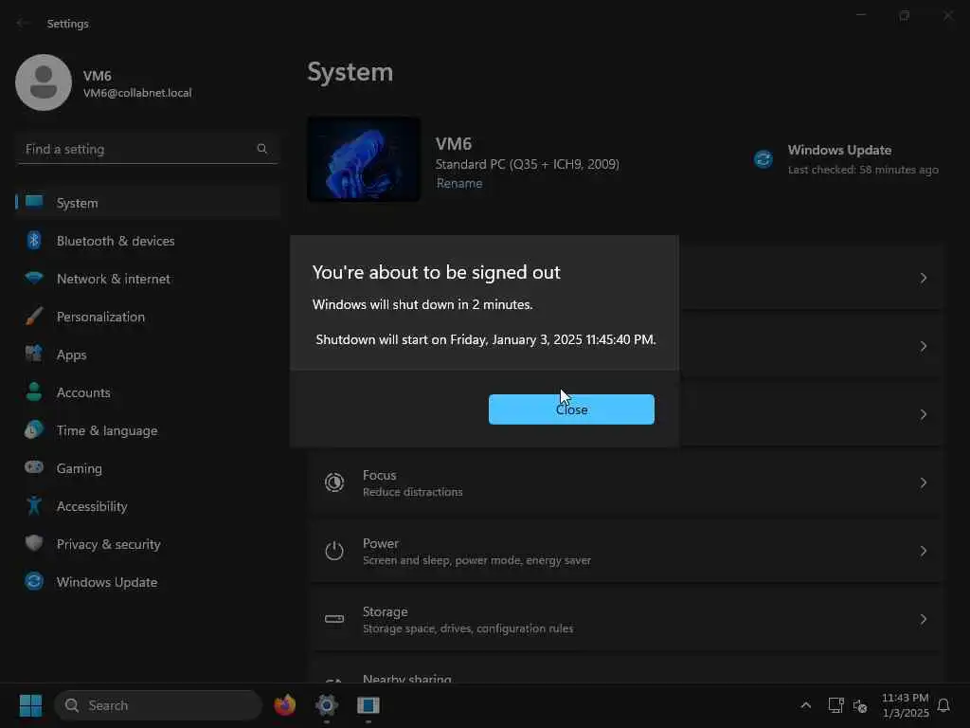Click the System monitor icon in sidebar

pyautogui.click(x=34, y=201)
